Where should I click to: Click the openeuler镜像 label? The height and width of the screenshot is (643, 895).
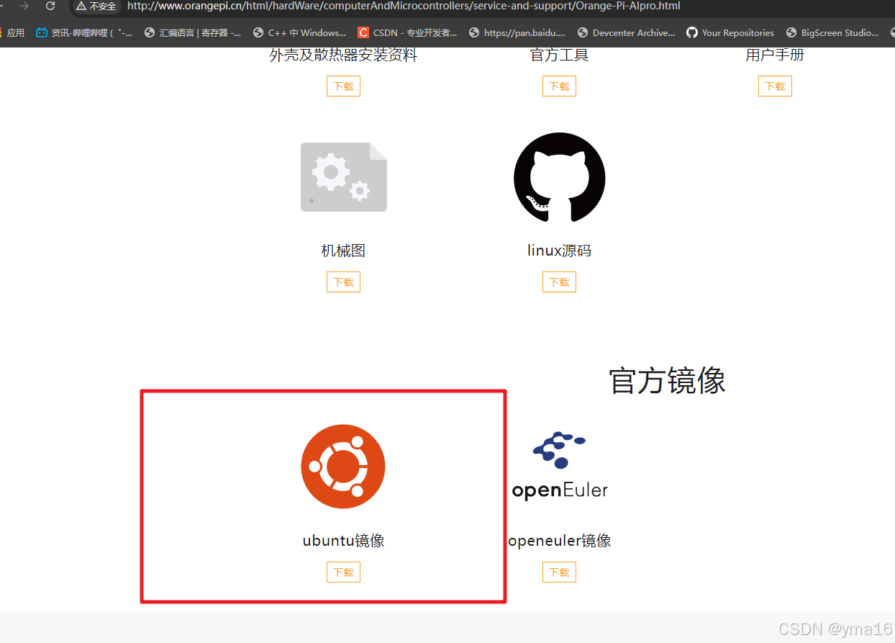tap(559, 541)
